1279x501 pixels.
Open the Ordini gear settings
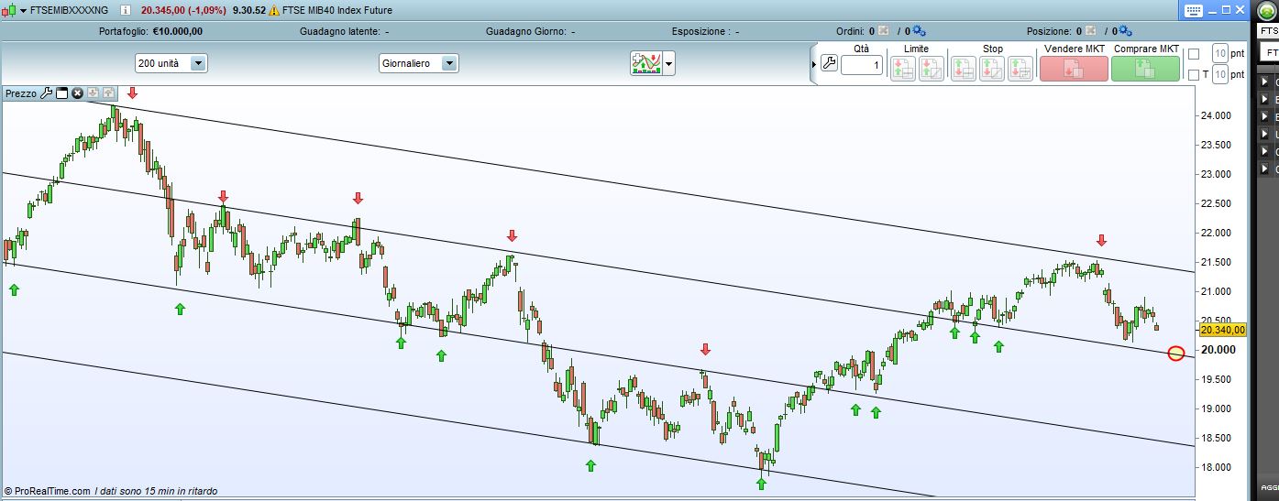click(x=920, y=31)
